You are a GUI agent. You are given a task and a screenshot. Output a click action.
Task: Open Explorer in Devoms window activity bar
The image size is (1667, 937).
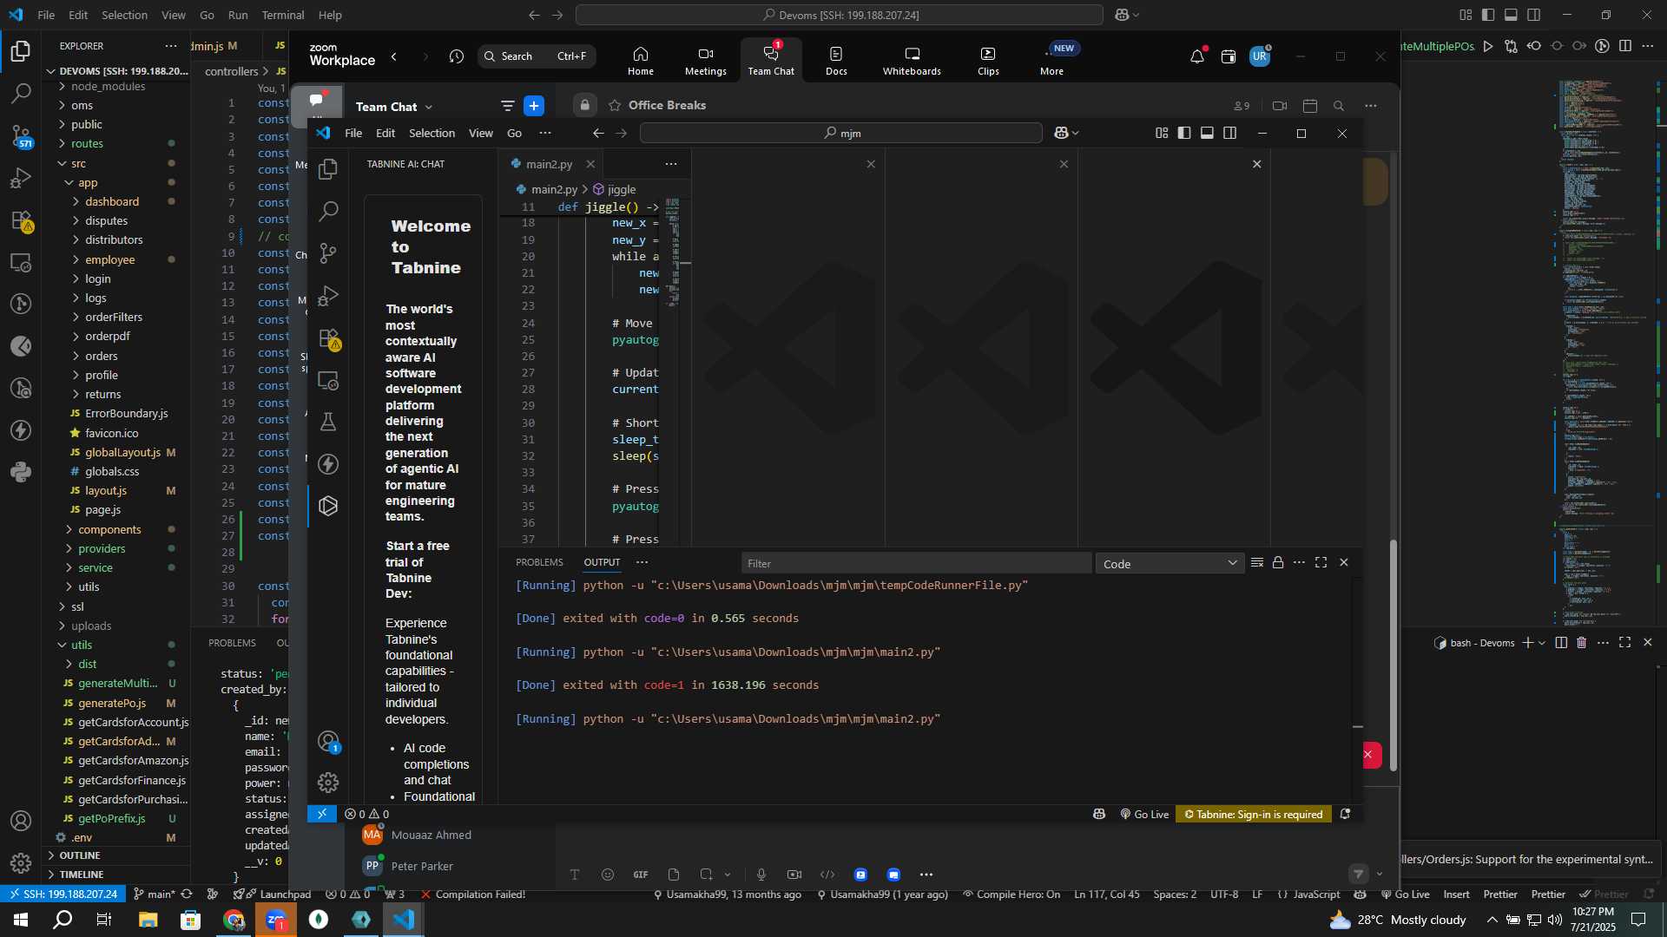(21, 51)
